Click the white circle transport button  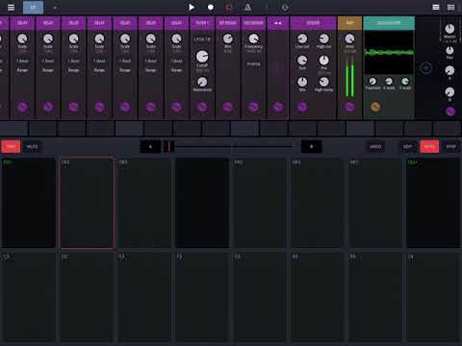211,7
